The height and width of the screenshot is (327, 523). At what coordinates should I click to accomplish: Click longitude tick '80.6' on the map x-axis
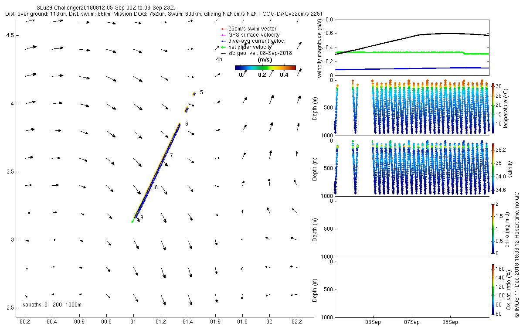(79, 322)
